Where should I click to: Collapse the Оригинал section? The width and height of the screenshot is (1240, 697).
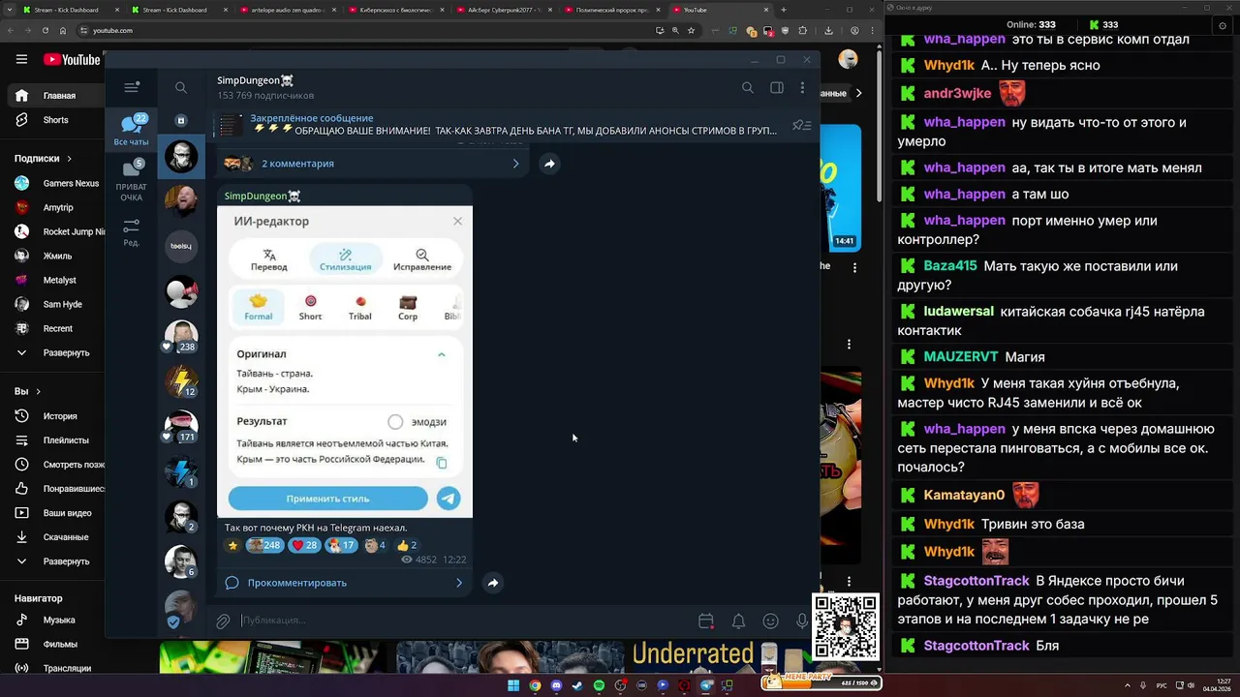click(441, 354)
